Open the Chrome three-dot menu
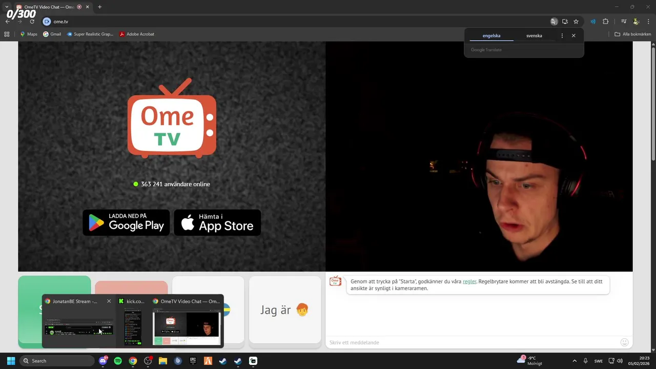 (x=648, y=22)
